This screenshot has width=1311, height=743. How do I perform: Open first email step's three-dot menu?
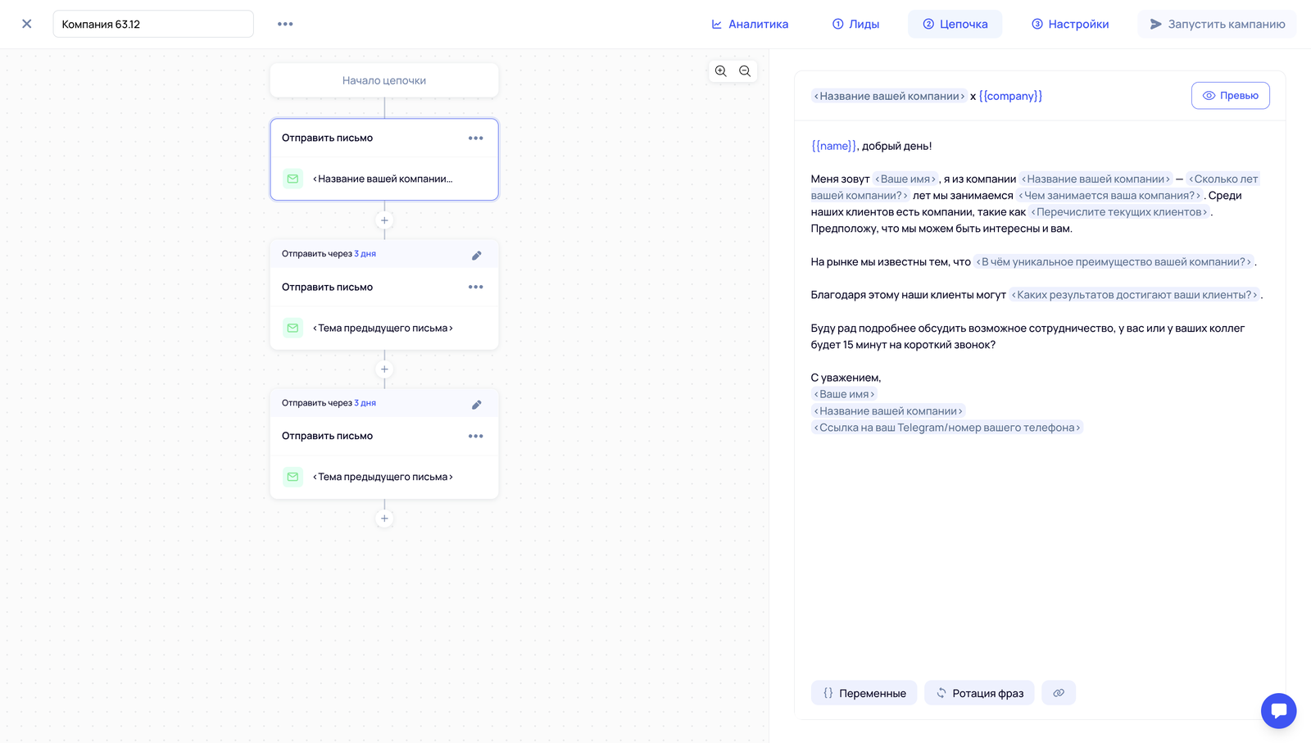[x=475, y=138]
